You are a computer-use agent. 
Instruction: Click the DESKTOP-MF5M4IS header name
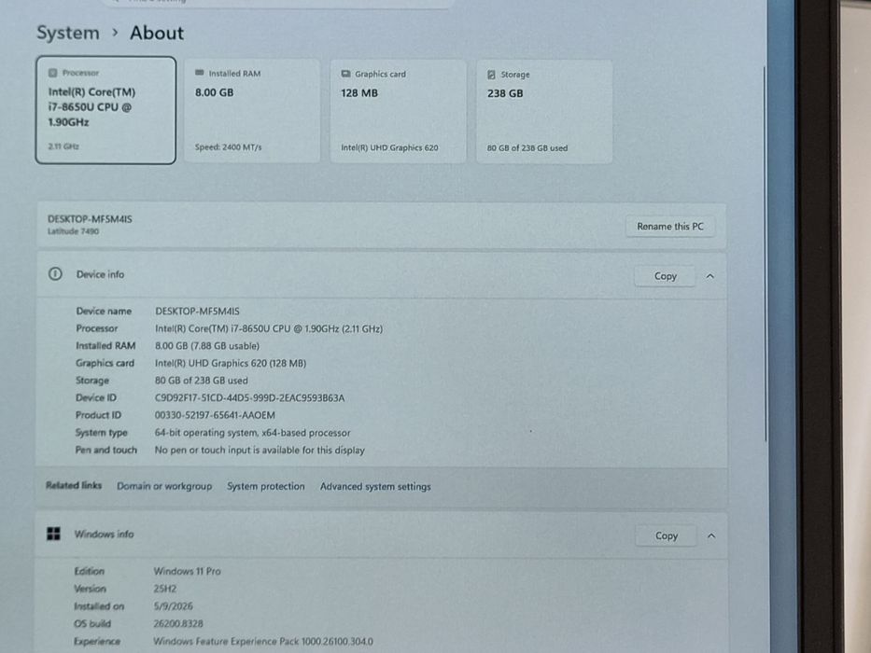[x=90, y=219]
